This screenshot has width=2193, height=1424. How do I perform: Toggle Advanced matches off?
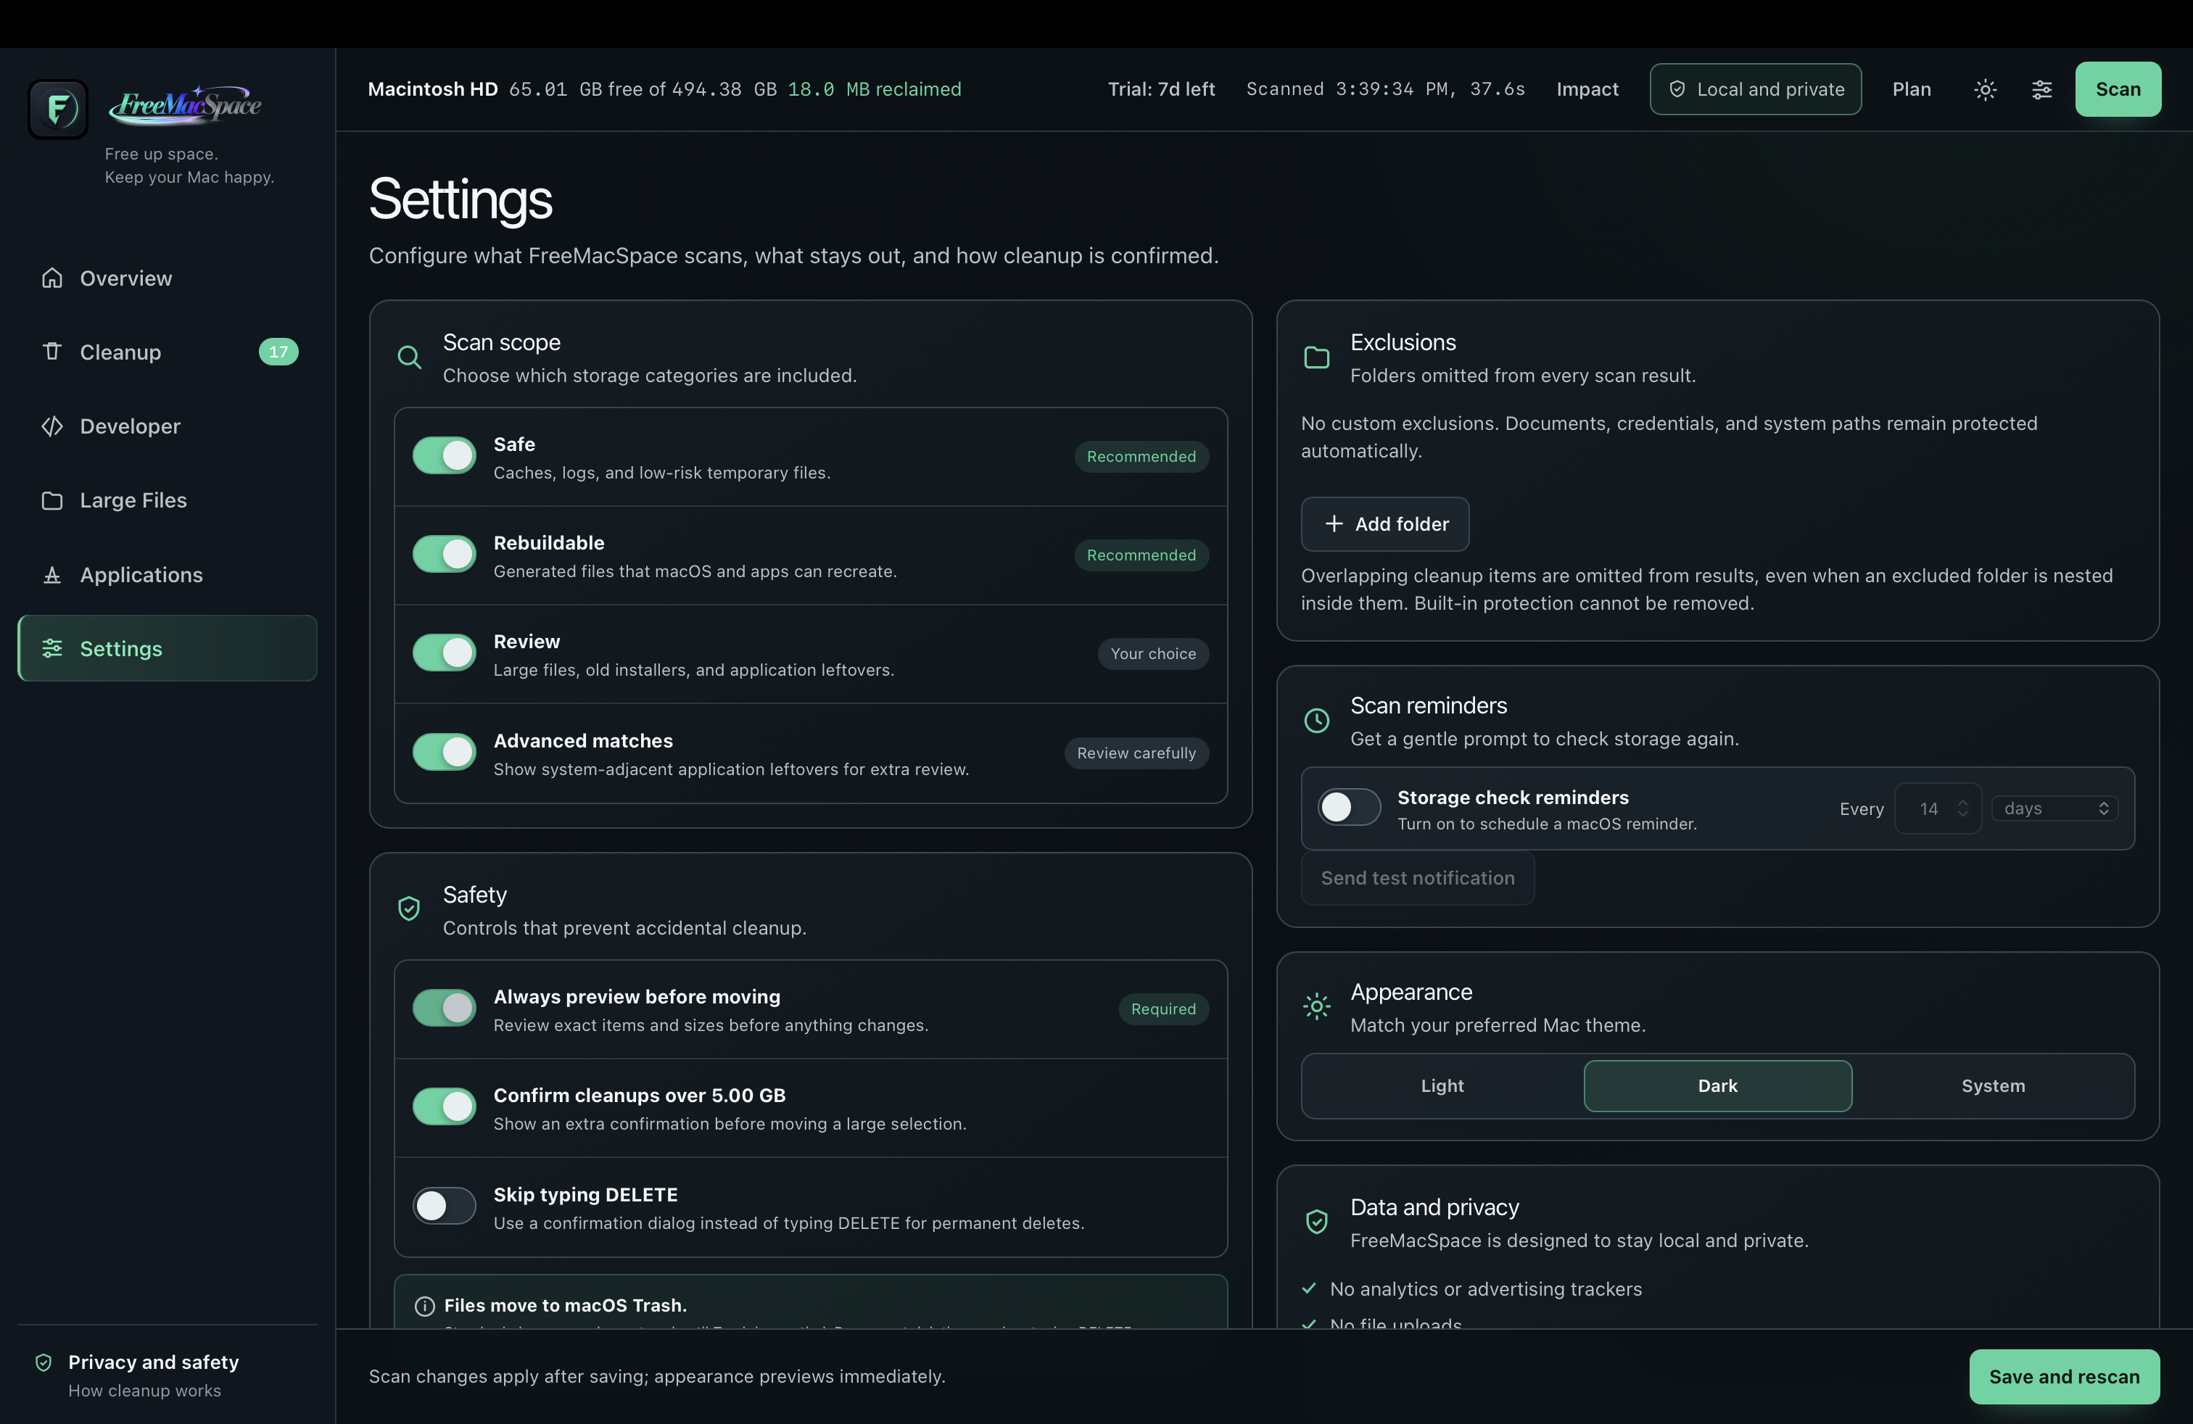click(444, 752)
